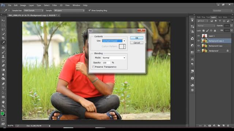
Task: Toggle lock position icon
Action: coord(211,31)
